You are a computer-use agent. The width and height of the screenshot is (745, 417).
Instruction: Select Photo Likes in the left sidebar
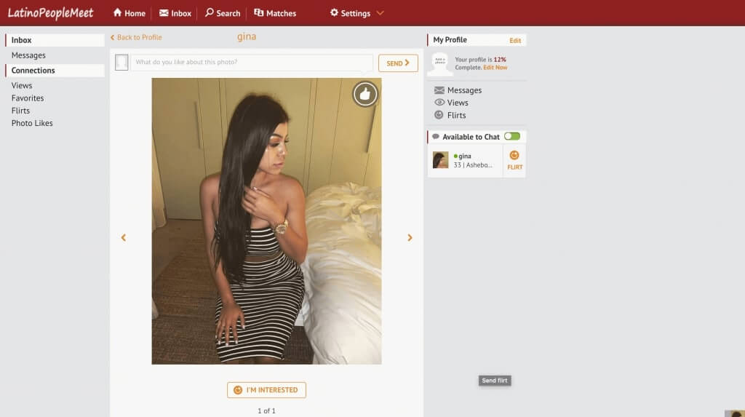(x=32, y=123)
